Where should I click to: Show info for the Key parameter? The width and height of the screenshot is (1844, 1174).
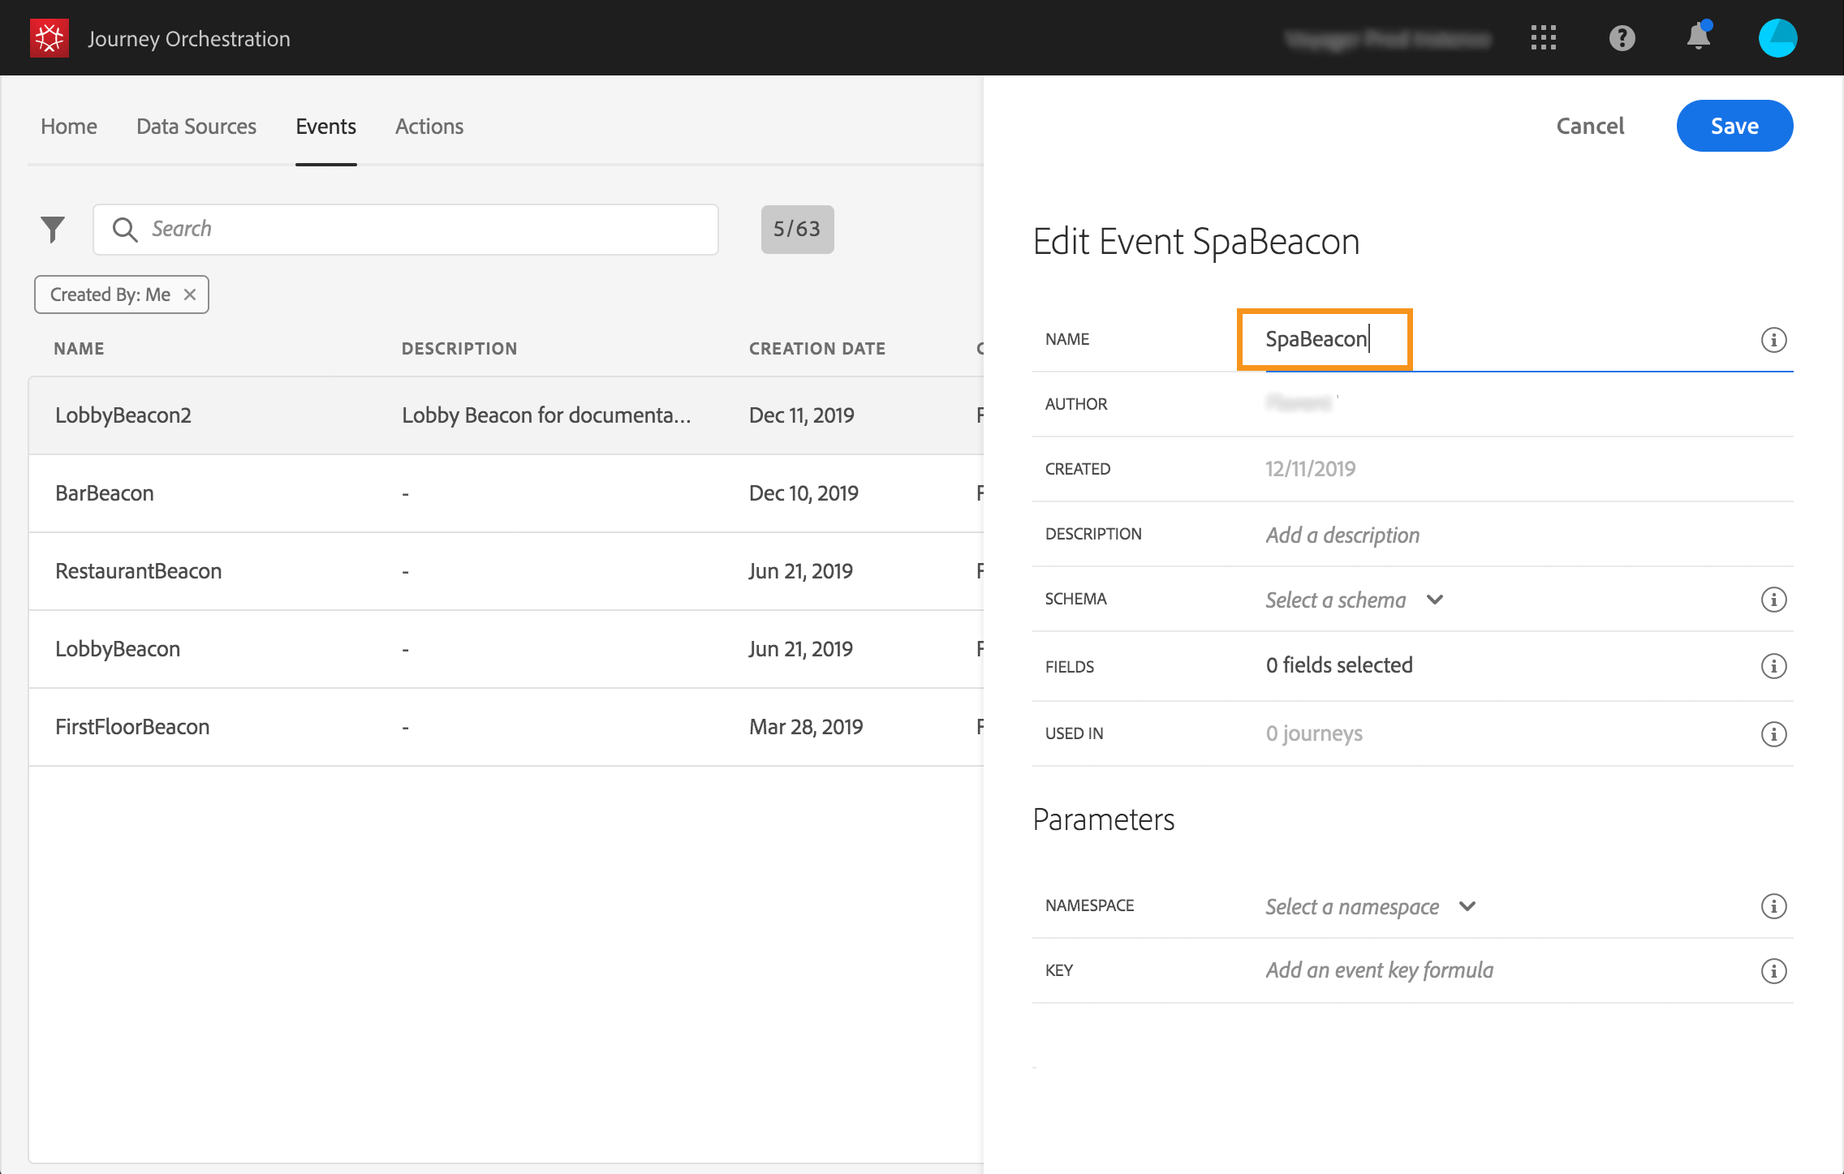[x=1773, y=971]
